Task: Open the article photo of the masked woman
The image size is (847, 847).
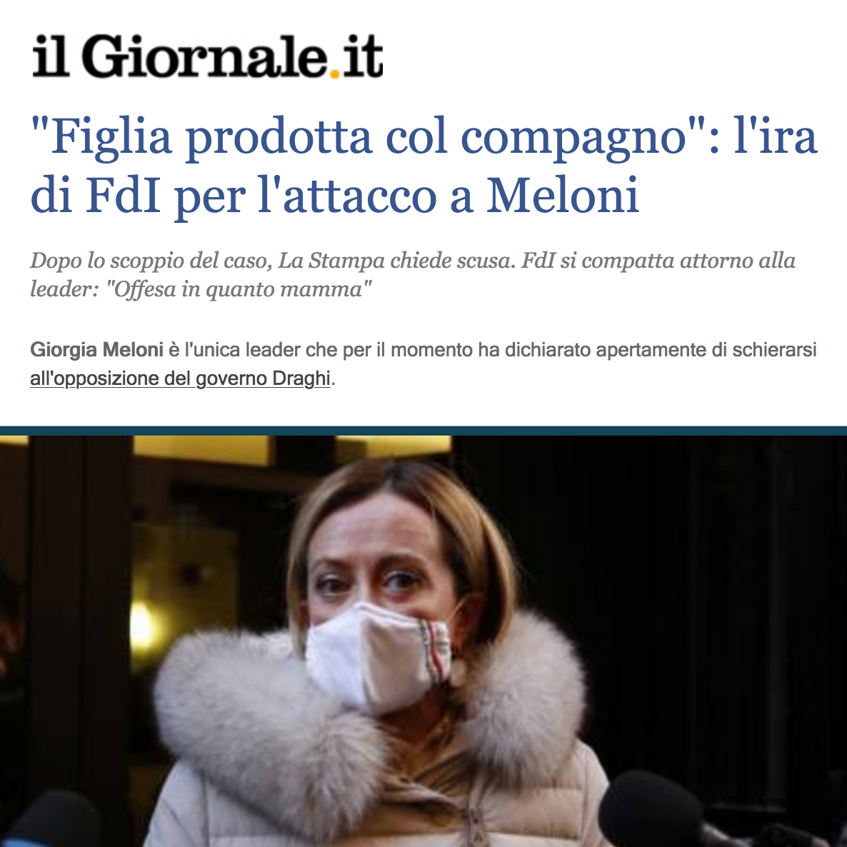Action: [423, 641]
